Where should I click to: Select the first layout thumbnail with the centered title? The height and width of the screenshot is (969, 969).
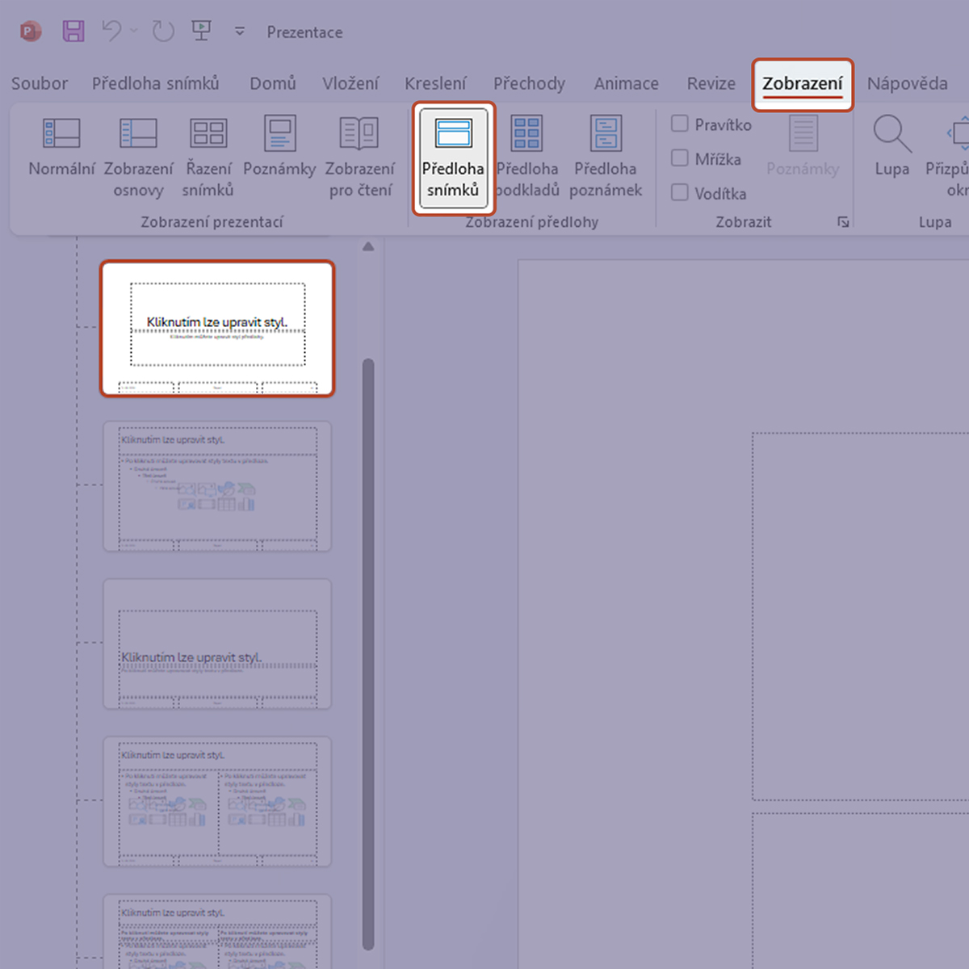point(217,328)
